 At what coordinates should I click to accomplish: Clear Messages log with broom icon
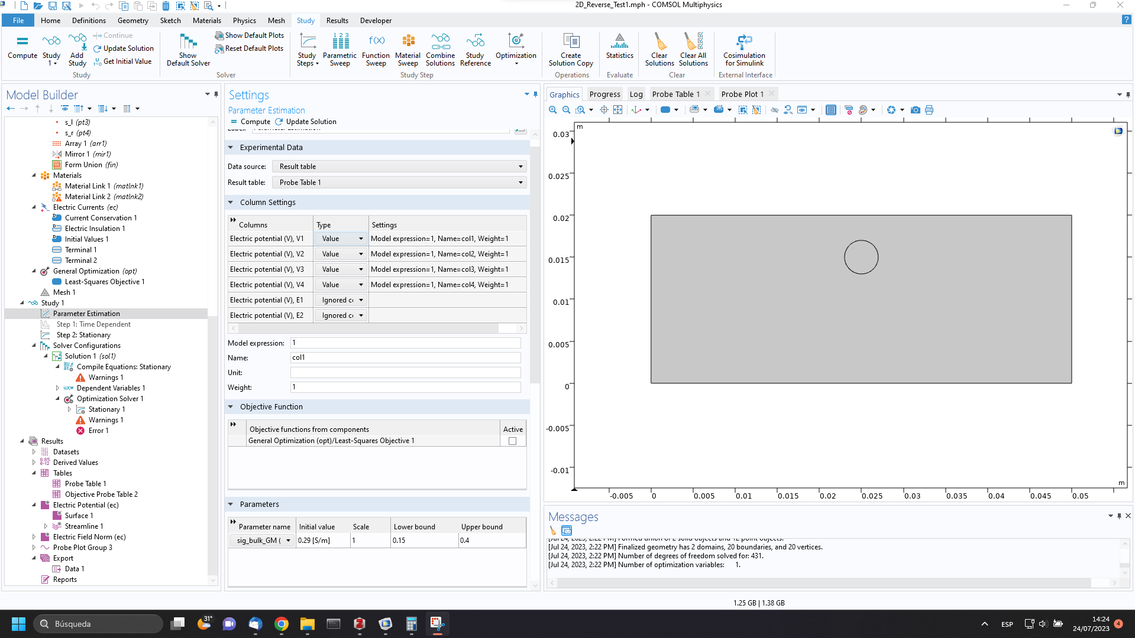[x=553, y=530]
